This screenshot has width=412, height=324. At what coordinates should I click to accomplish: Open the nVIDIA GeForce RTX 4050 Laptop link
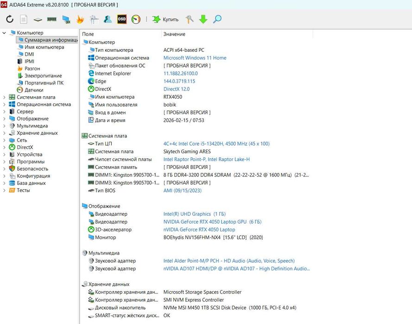click(199, 230)
